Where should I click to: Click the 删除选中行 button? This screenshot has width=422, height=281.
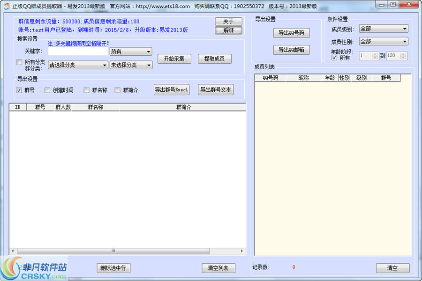pos(113,268)
